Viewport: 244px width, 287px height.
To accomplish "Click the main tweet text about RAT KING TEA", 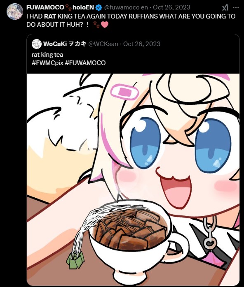I will [131, 20].
